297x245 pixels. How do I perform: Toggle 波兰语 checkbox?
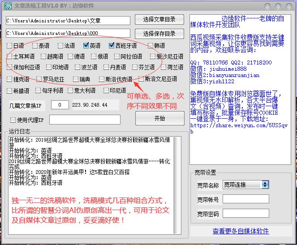point(77,67)
